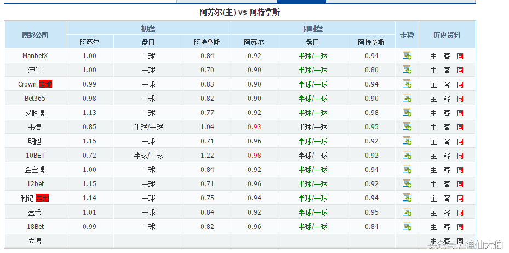The height and width of the screenshot is (253, 509).
Task: Open trend chart icon for 利记 row
Action: point(407,198)
